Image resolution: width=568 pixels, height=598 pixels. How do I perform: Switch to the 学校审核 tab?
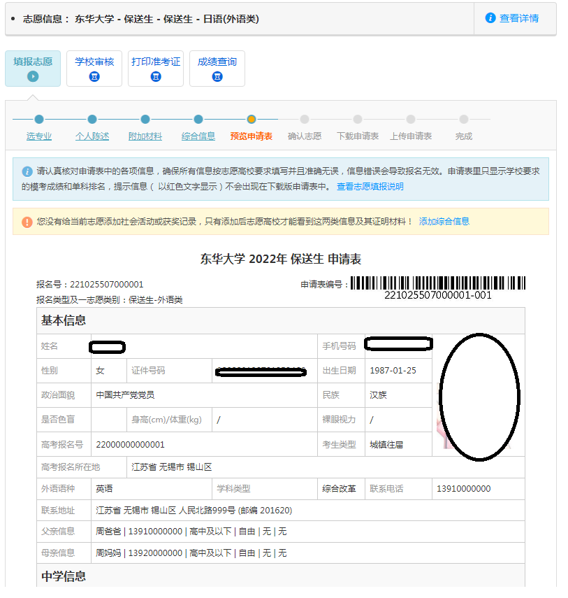pos(94,62)
